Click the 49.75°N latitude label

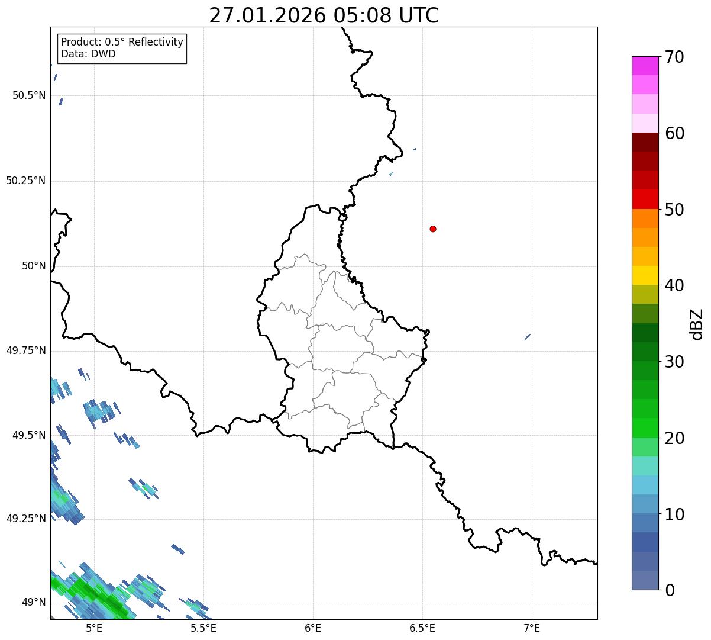pos(26,350)
